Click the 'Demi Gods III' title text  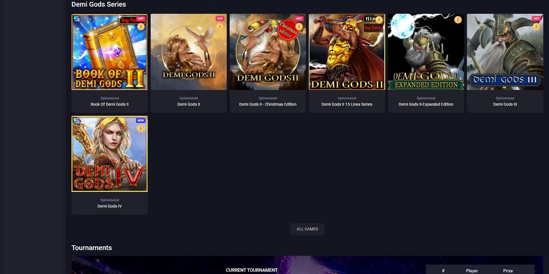pyautogui.click(x=505, y=104)
